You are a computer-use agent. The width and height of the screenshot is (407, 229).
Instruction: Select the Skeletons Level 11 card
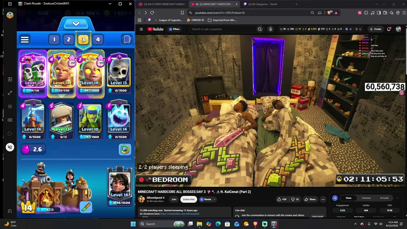pyautogui.click(x=33, y=74)
